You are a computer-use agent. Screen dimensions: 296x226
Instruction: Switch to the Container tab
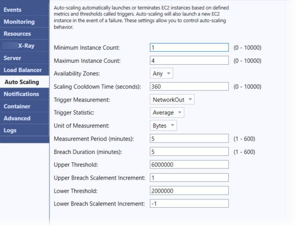pyautogui.click(x=24, y=106)
